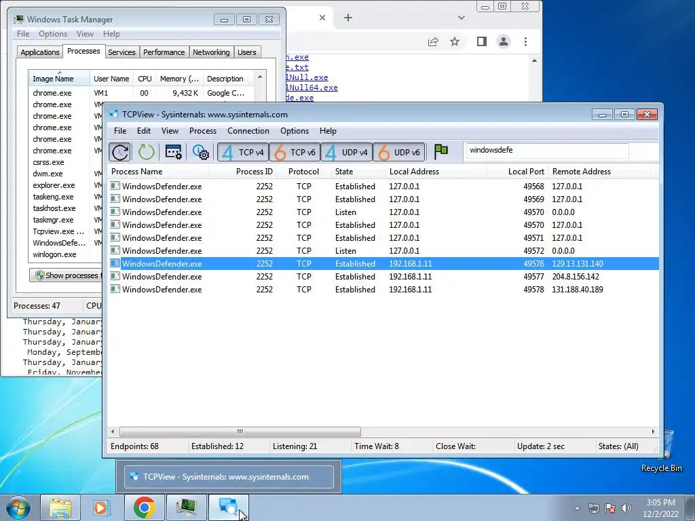
Task: Click Chrome share page icon
Action: click(433, 41)
